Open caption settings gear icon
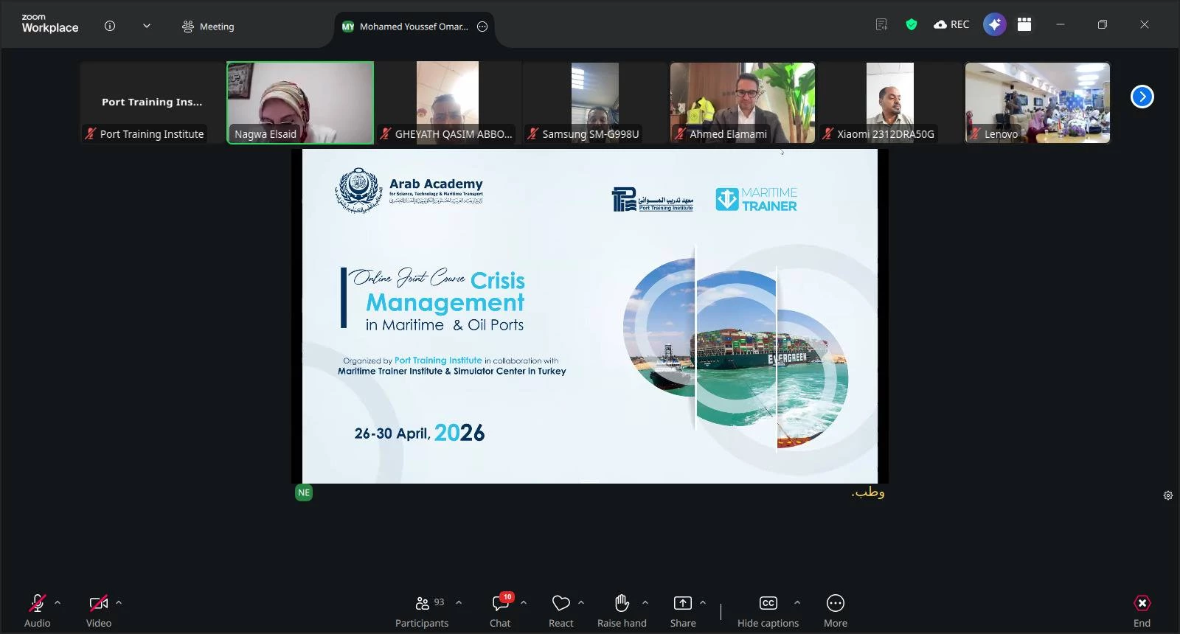This screenshot has height=634, width=1180. [x=1168, y=495]
